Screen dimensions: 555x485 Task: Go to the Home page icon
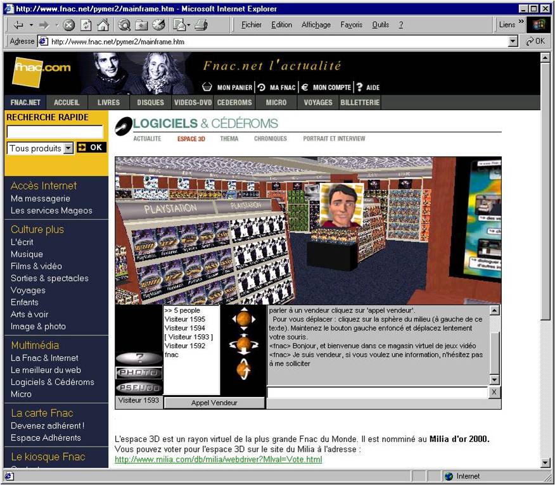[x=103, y=25]
